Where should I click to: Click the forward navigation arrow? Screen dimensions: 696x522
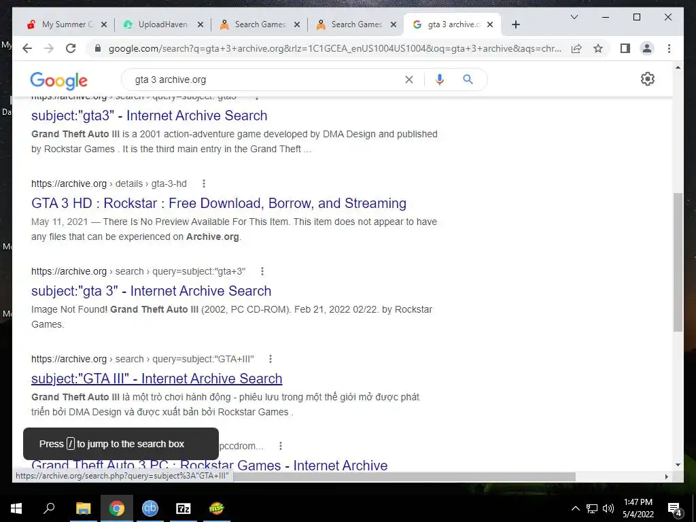tap(49, 48)
